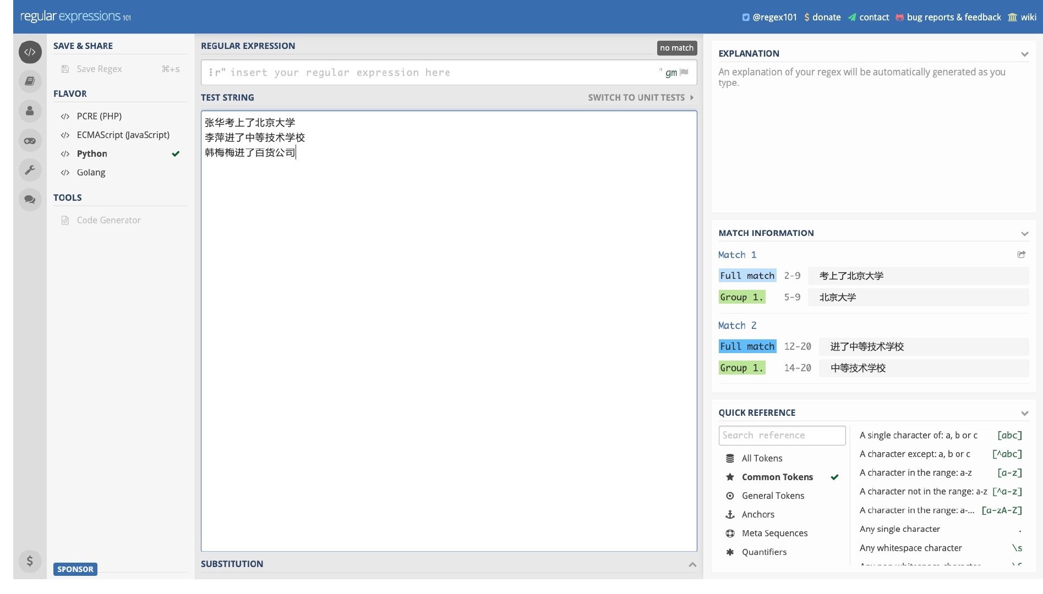Click the [a-zA-Z] range token row

941,510
